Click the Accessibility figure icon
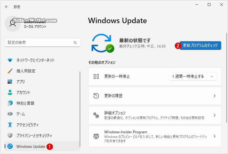The width and height of the screenshot is (228, 154). 10,125
